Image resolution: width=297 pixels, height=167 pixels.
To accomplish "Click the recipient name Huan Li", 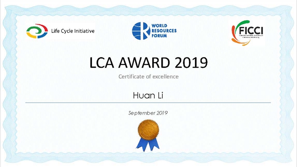I will pos(148,95).
